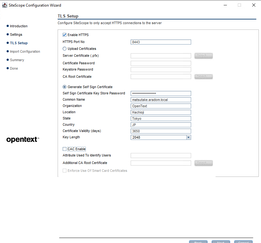Click the Organization field with OpenText
Image resolution: width=261 pixels, height=243 pixels.
click(x=161, y=106)
